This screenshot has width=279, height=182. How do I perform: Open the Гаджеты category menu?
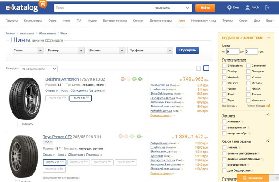click(12, 21)
